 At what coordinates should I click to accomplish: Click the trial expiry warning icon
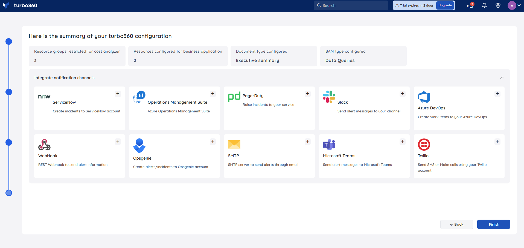point(397,5)
